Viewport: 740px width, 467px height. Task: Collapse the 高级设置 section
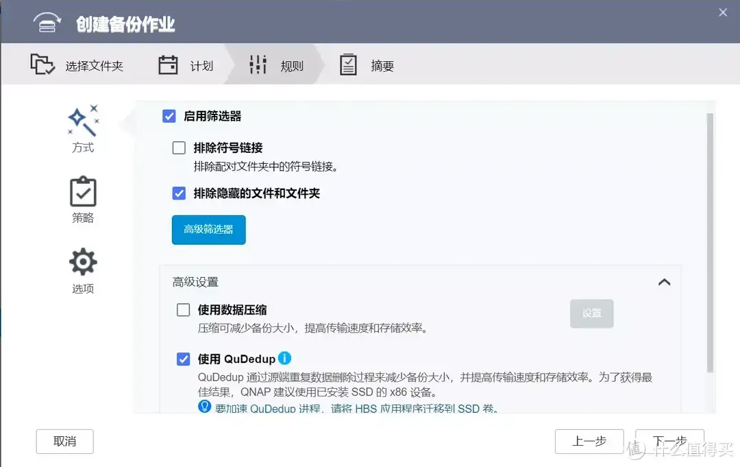[x=663, y=282]
